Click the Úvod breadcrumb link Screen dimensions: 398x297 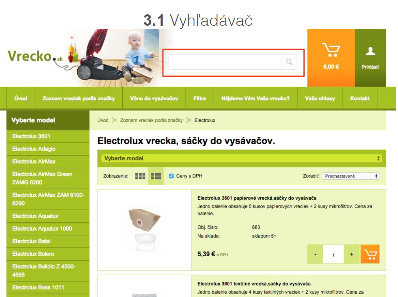click(103, 120)
